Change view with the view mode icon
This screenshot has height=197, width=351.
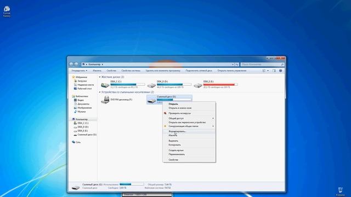tap(264, 71)
